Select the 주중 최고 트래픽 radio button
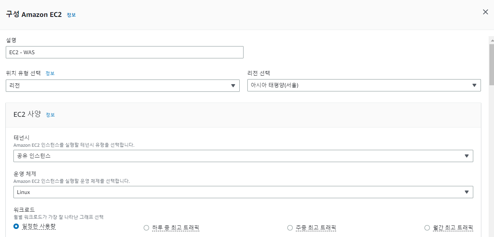This screenshot has width=494, height=237. point(290,228)
